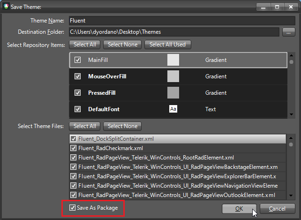The image size is (301, 220).
Task: Click Select None for theme files
Action: click(122, 126)
